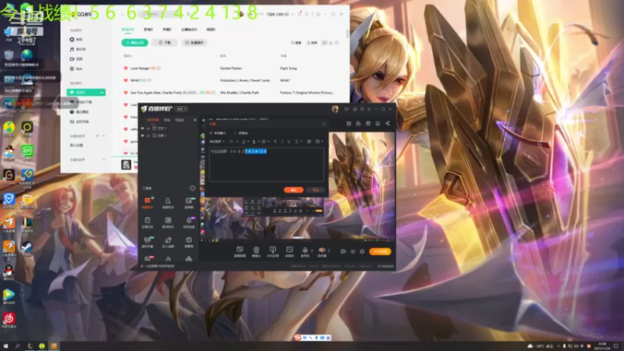Click the orange confirm button in subtitle dialog
624x351 pixels.
[x=294, y=190]
